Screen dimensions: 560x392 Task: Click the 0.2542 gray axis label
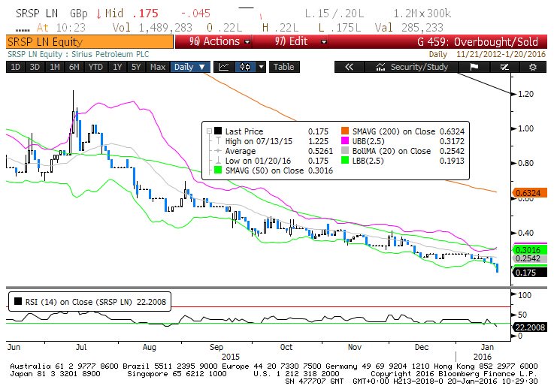(x=529, y=258)
